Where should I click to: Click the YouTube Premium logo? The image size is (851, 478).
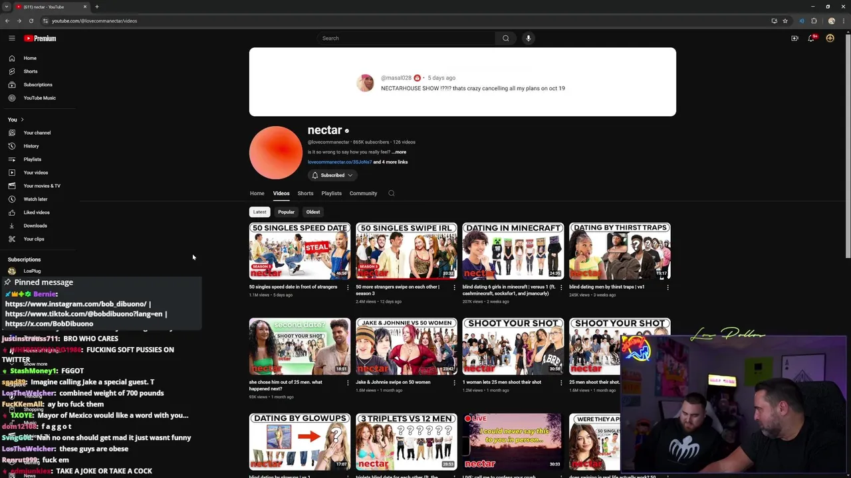click(40, 39)
